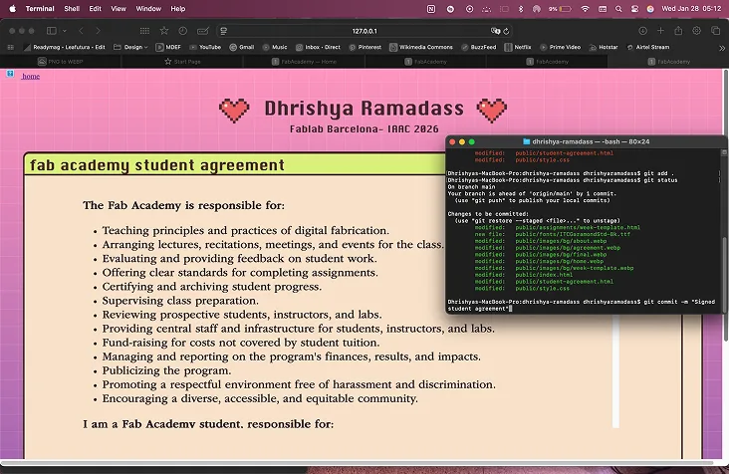The image size is (729, 474).
Task: Click the folder icon in Terminal title bar
Action: [x=526, y=141]
